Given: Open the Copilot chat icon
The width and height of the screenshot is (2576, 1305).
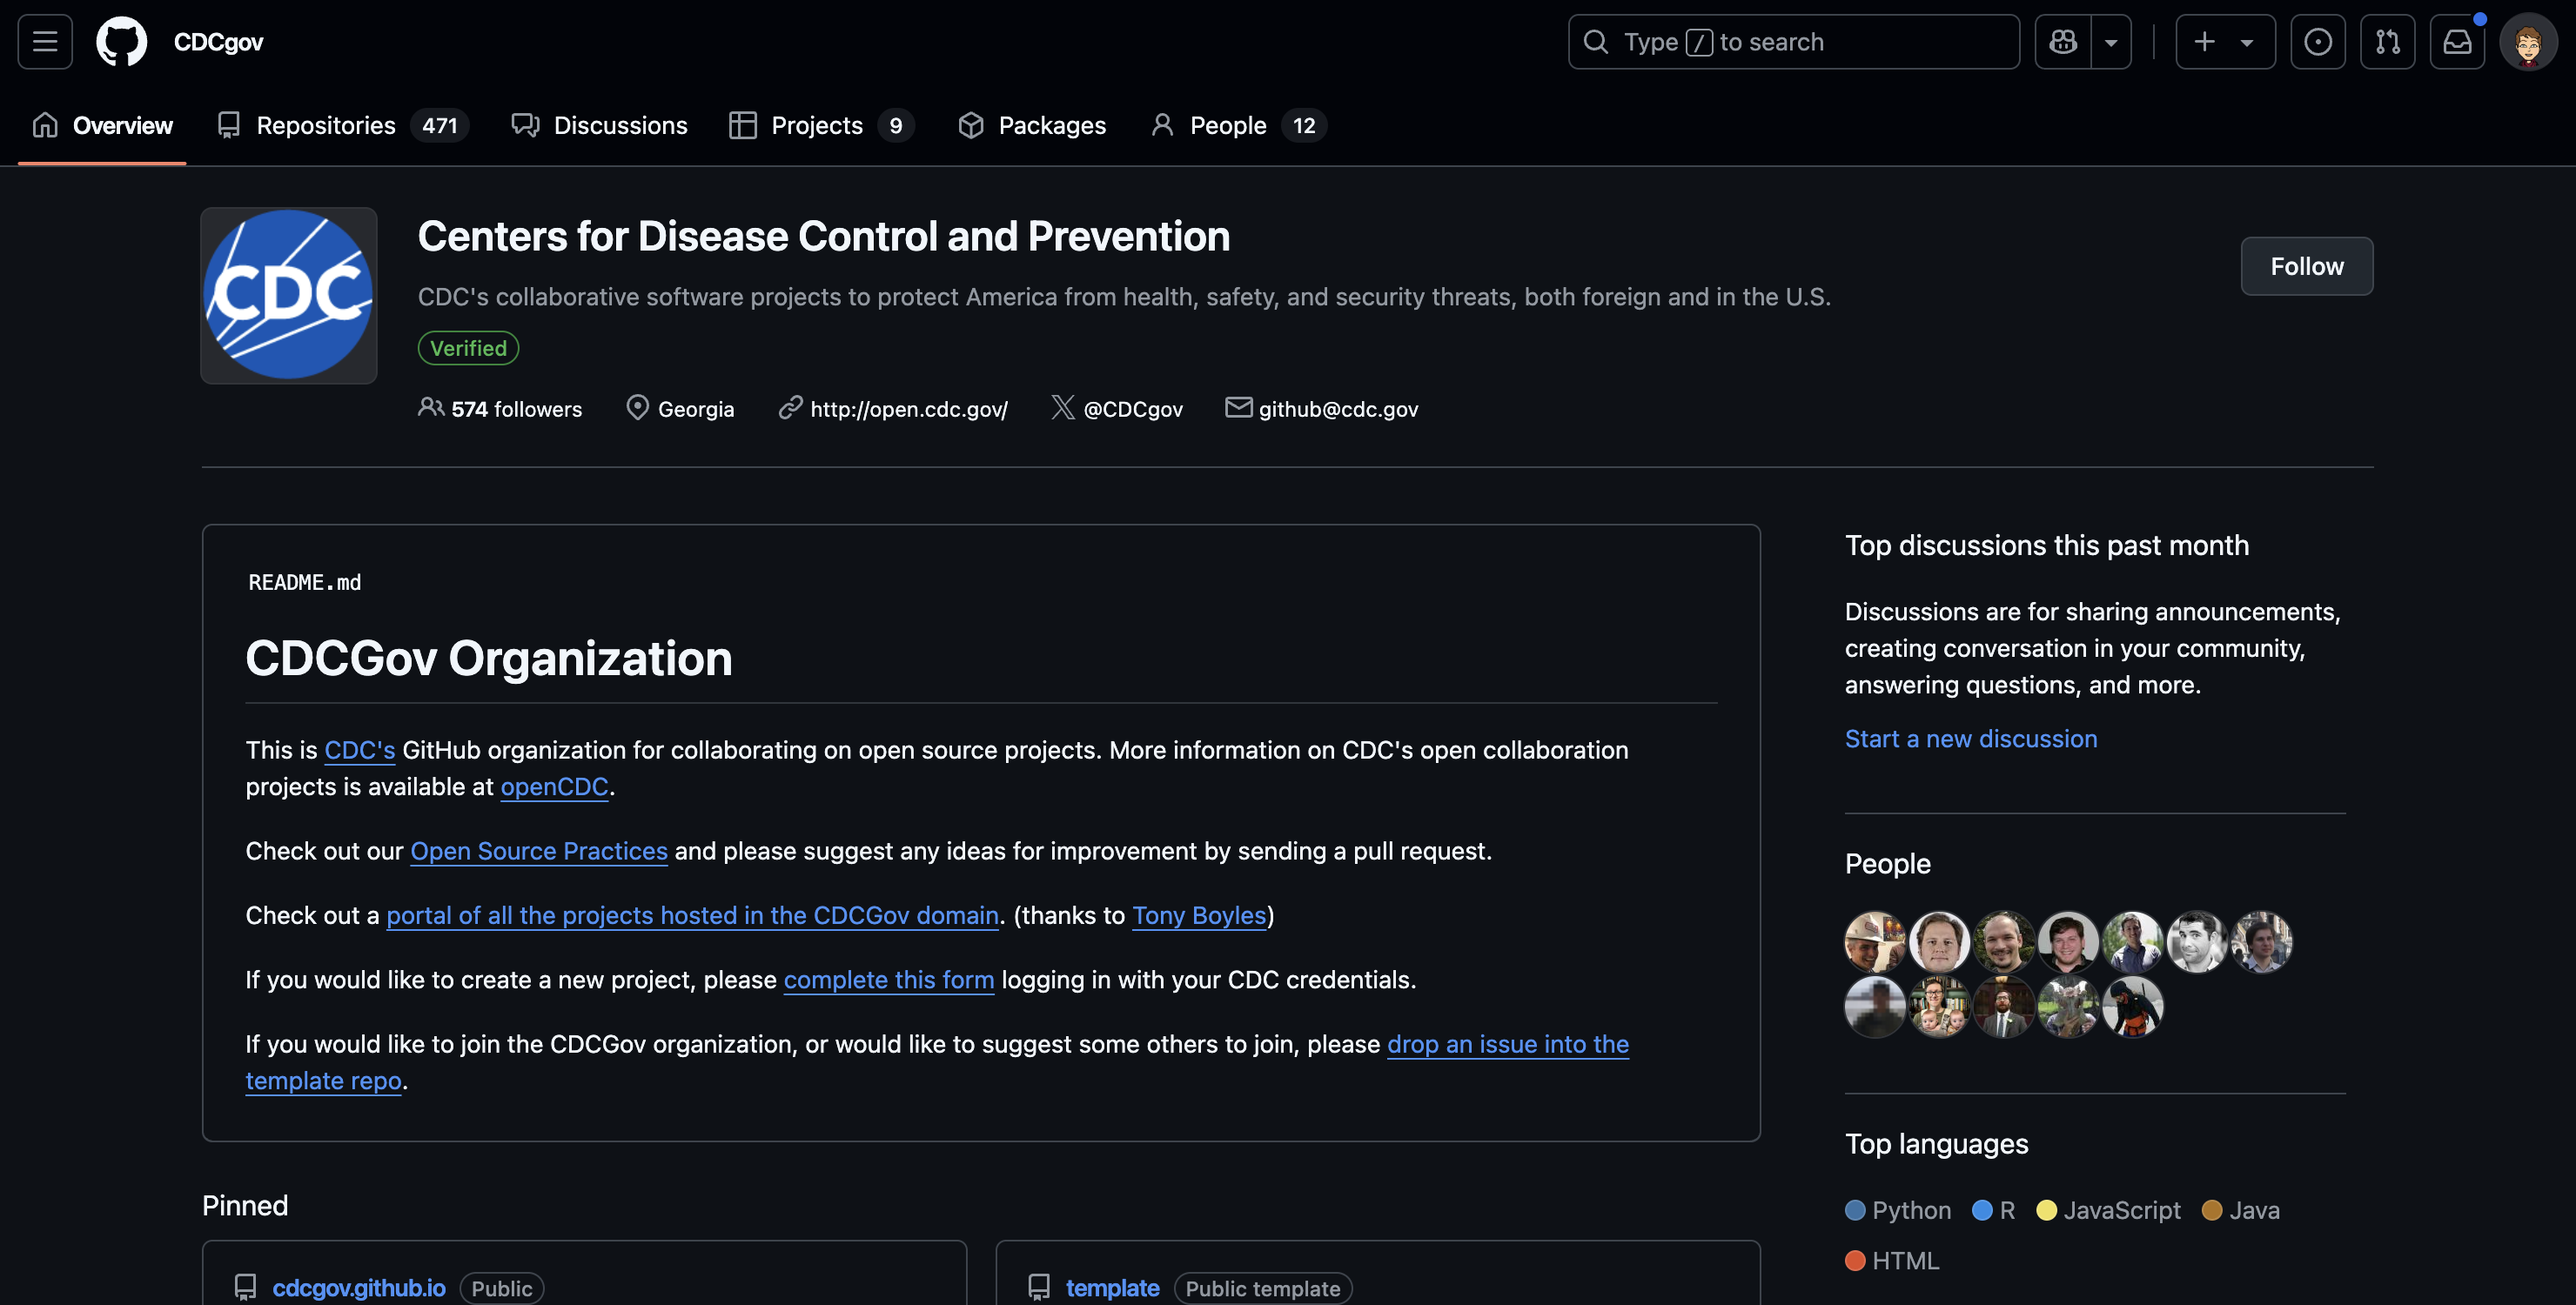Looking at the screenshot, I should pyautogui.click(x=2062, y=42).
